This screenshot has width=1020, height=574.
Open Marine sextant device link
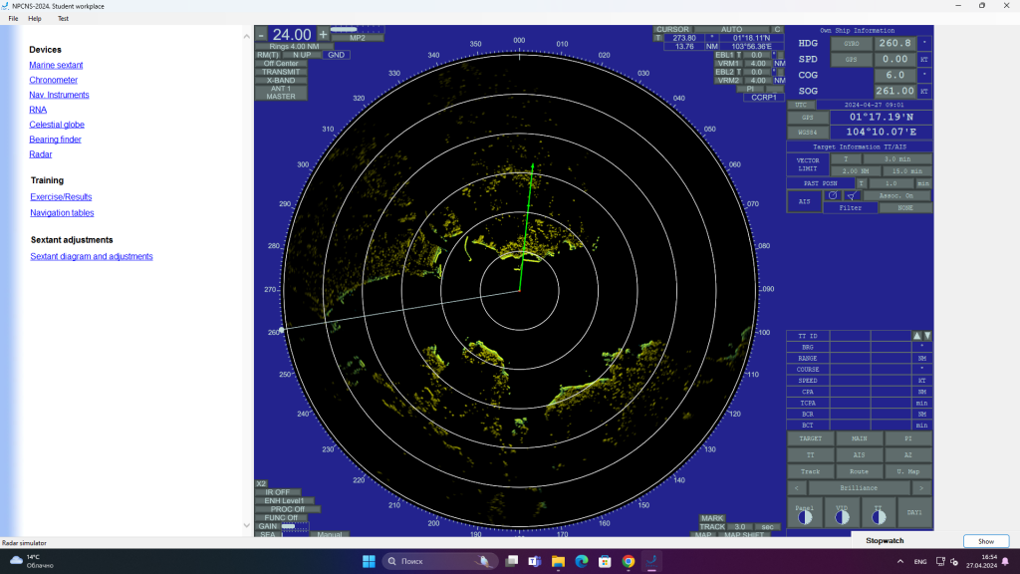56,65
